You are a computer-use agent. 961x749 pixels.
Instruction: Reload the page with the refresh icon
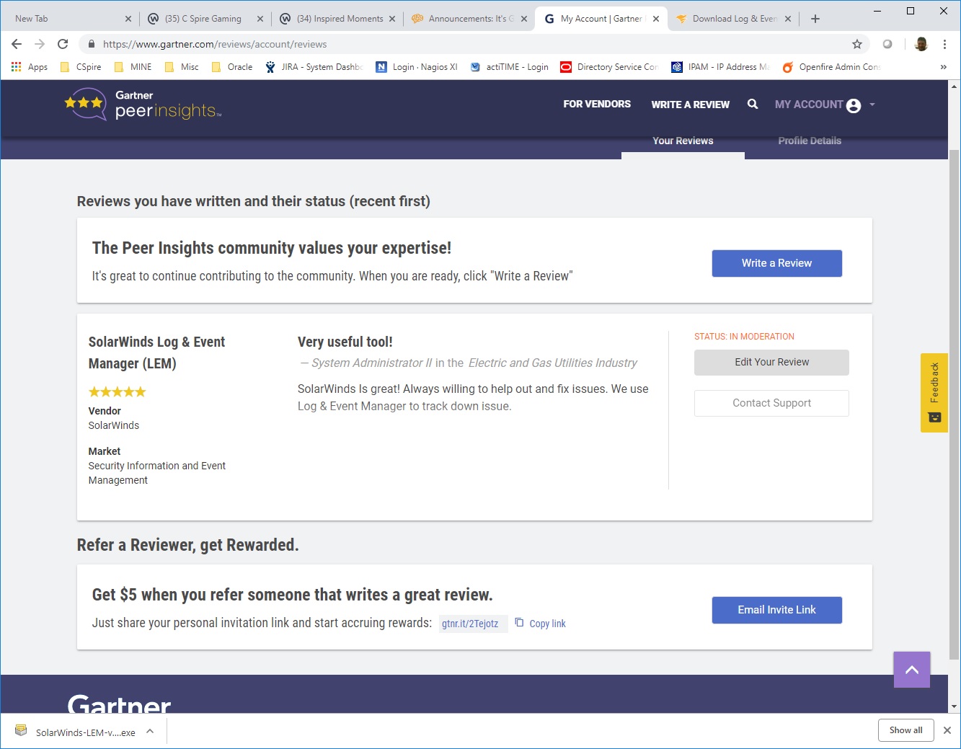pos(63,43)
